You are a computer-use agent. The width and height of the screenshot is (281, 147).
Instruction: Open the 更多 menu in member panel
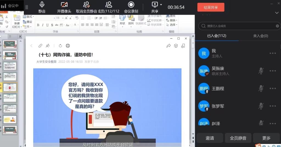[266, 138]
